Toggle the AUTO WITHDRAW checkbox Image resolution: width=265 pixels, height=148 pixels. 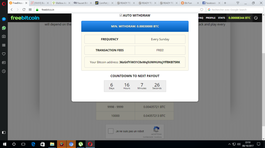121,16
